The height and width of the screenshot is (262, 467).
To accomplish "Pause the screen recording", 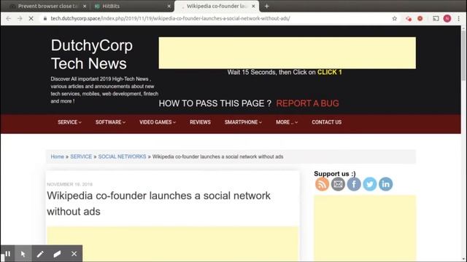I will point(8,254).
